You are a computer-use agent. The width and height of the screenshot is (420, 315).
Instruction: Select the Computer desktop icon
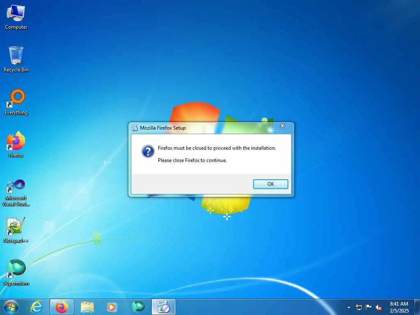coord(16,17)
